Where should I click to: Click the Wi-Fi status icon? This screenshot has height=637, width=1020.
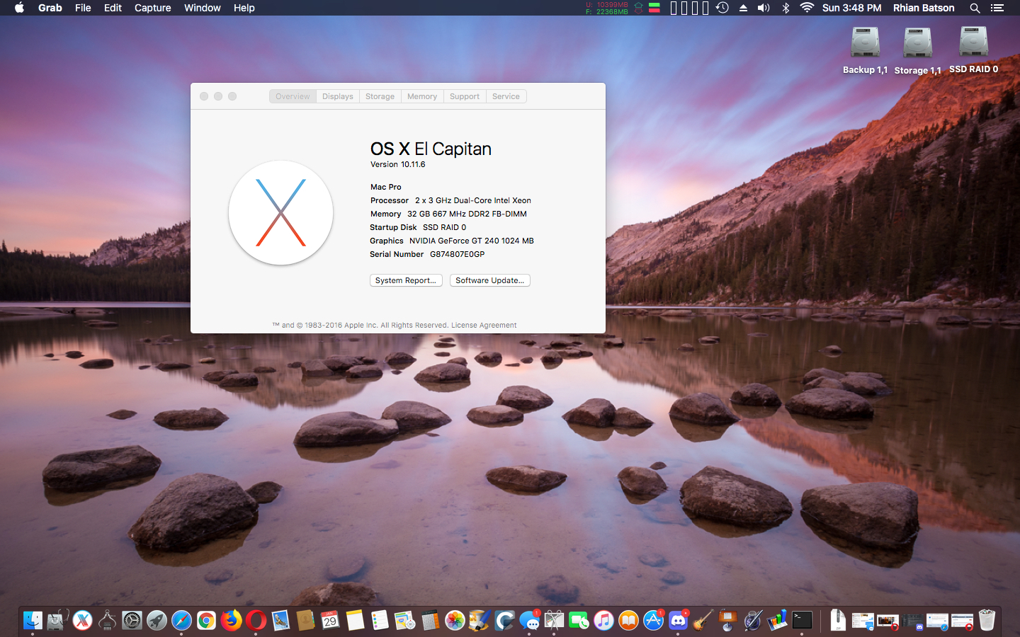[807, 8]
